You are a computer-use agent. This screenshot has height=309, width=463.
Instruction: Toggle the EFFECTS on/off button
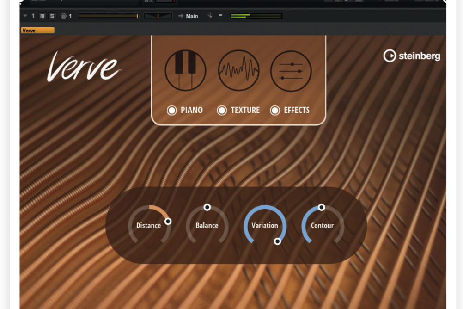pyautogui.click(x=275, y=110)
